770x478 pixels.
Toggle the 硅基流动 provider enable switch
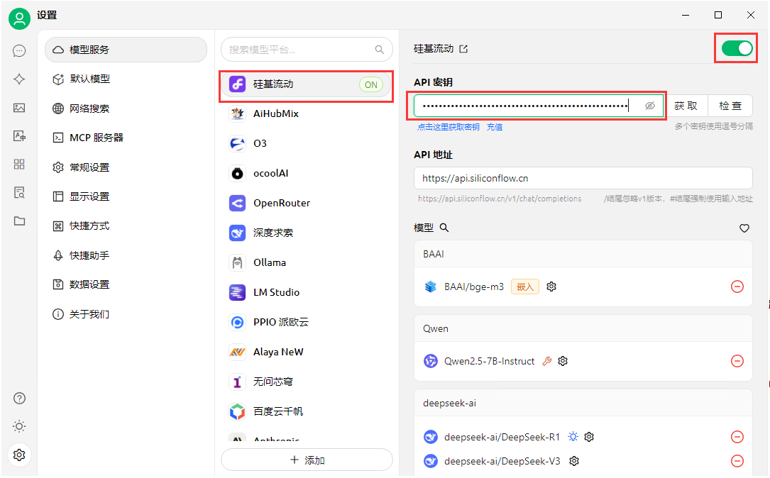[737, 48]
